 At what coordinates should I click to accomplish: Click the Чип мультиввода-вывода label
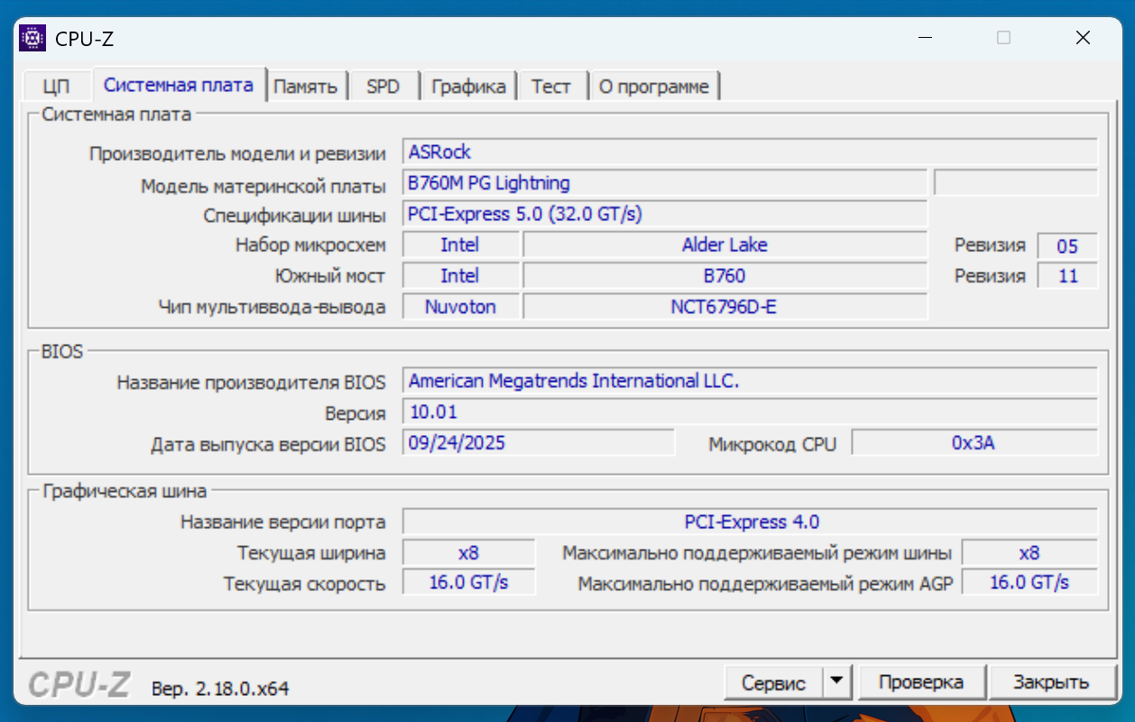(272, 307)
